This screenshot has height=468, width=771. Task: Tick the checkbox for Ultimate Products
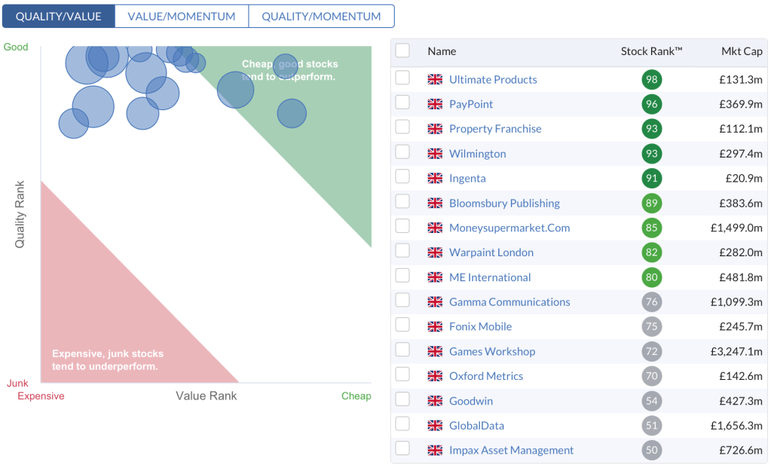click(x=402, y=78)
